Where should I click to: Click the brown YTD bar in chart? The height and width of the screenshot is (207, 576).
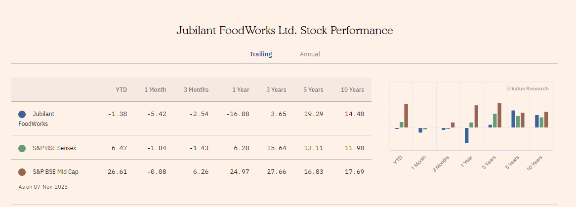point(406,116)
